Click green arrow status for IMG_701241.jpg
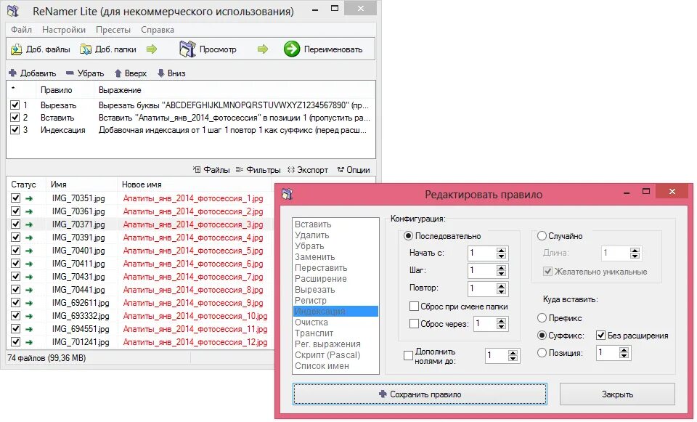Screen dimensions: 697x422 (x=29, y=342)
